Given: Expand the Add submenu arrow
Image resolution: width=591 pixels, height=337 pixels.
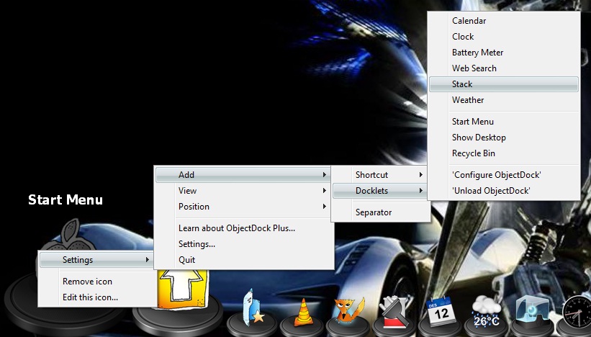Looking at the screenshot, I should (x=324, y=174).
